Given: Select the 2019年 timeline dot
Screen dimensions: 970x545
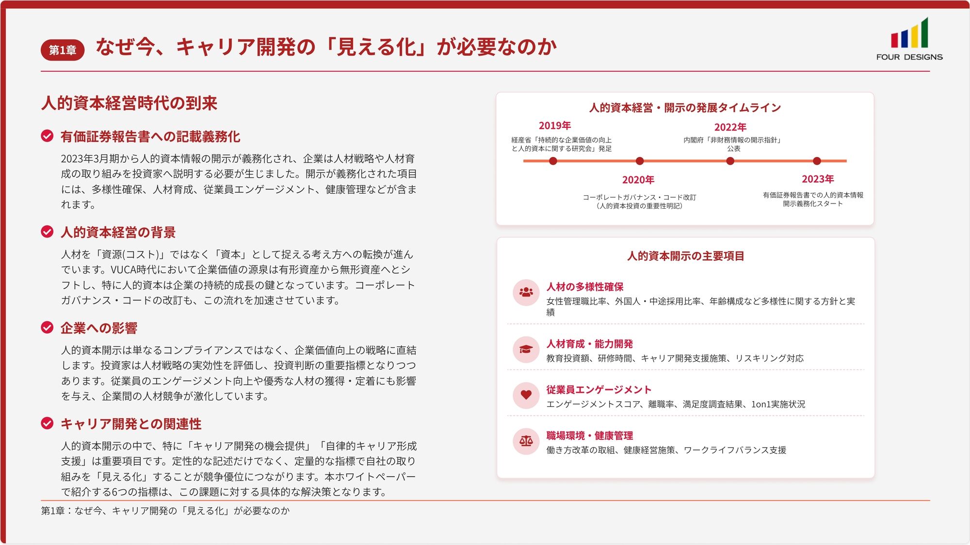Looking at the screenshot, I should point(553,161).
